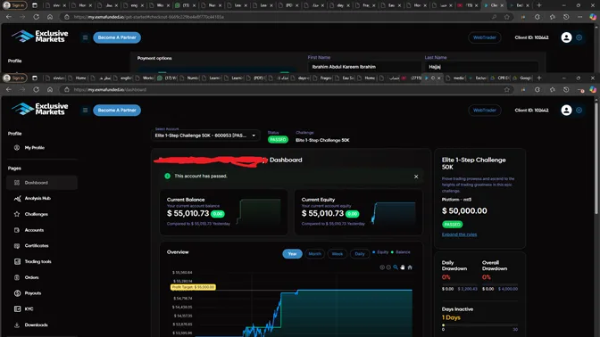This screenshot has height=337, width=600.
Task: Bookmark the checkout page with the star icon
Action: [507, 17]
